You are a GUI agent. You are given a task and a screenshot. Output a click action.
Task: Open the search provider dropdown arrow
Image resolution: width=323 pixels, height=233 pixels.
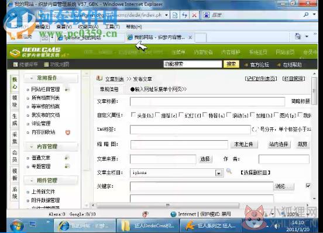pos(314,14)
